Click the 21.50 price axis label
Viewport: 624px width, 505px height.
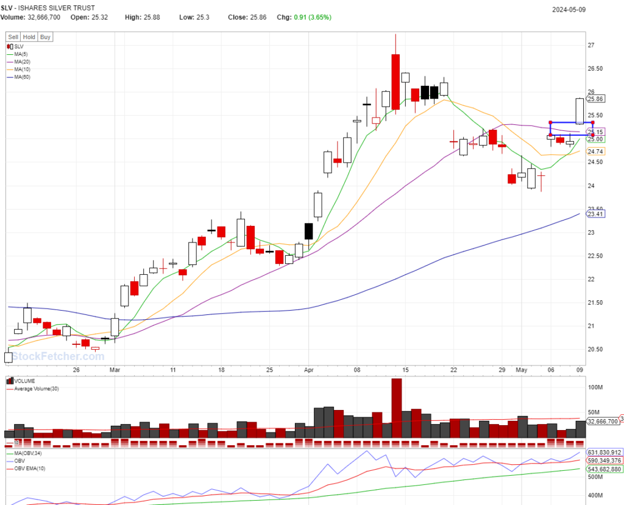pyautogui.click(x=595, y=302)
